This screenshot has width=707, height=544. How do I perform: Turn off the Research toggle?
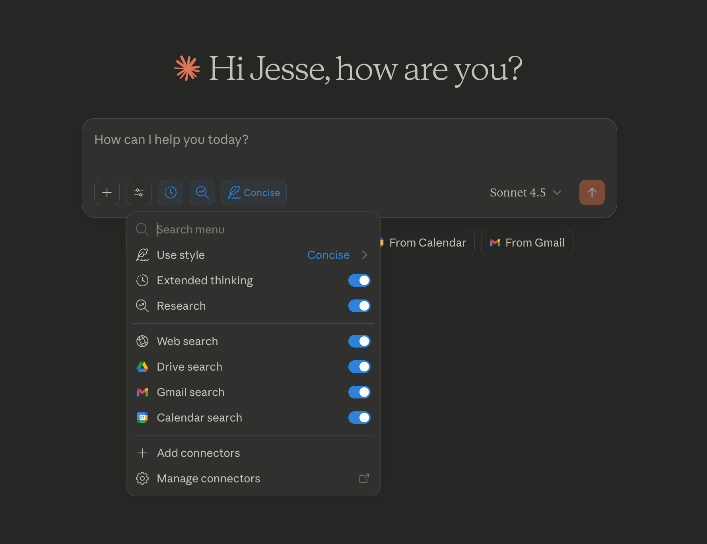[359, 306]
